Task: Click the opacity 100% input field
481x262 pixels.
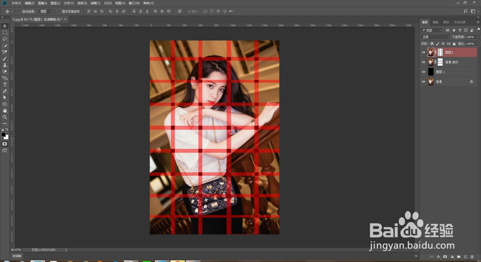Action: [470, 37]
